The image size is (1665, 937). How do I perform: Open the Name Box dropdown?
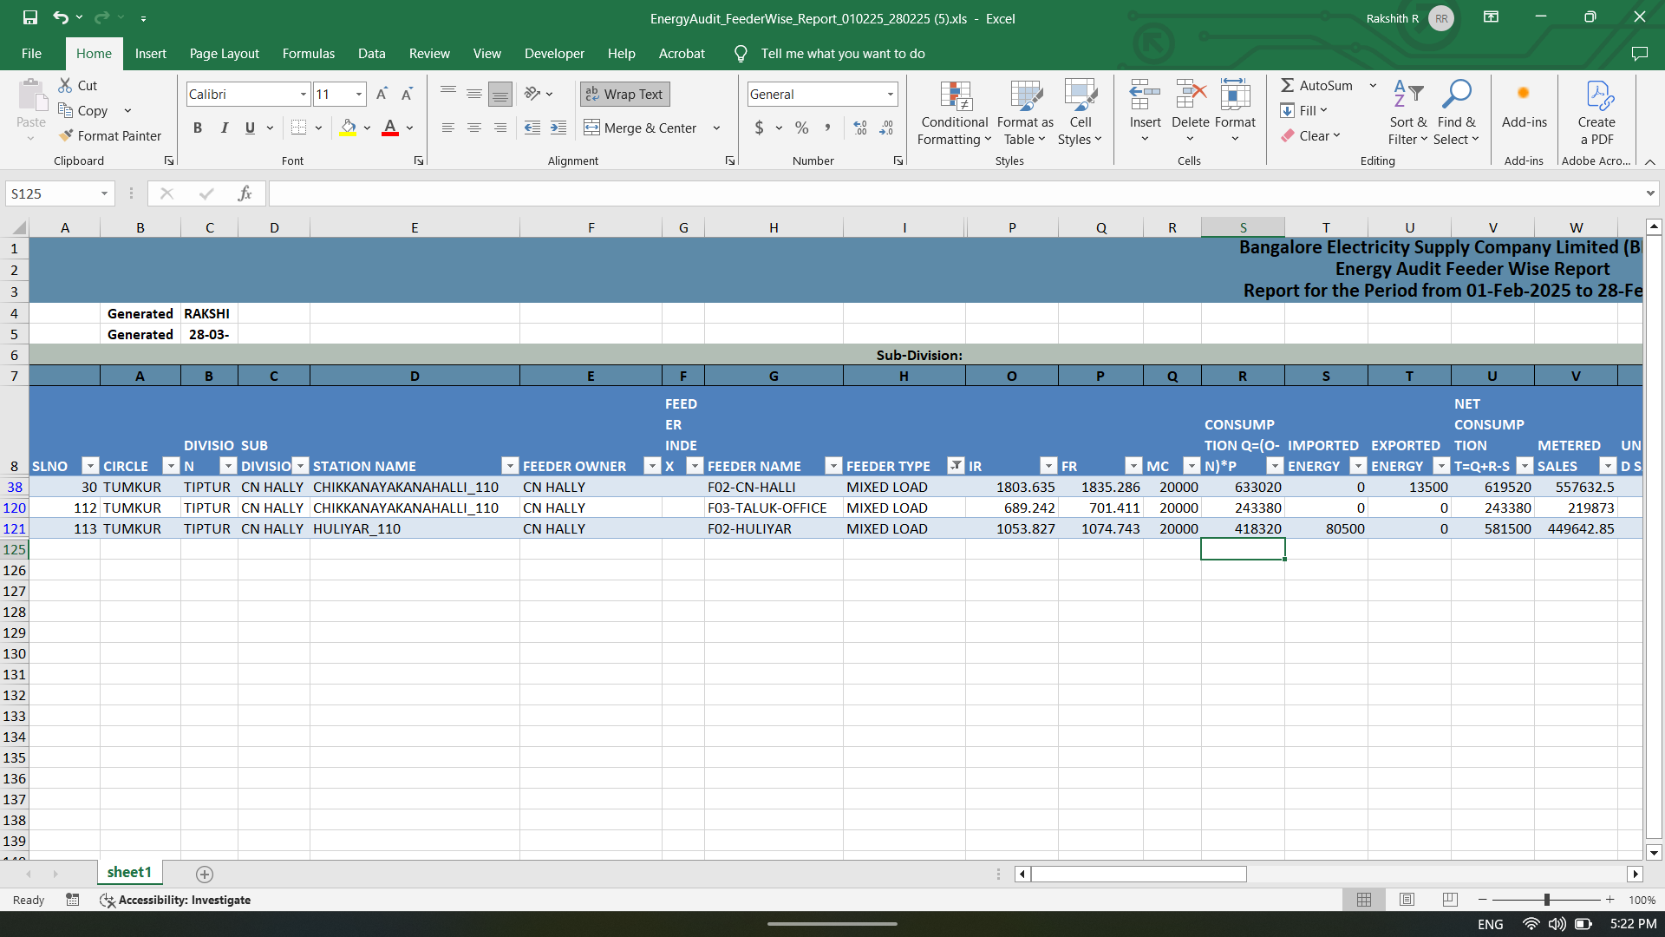[x=104, y=193]
